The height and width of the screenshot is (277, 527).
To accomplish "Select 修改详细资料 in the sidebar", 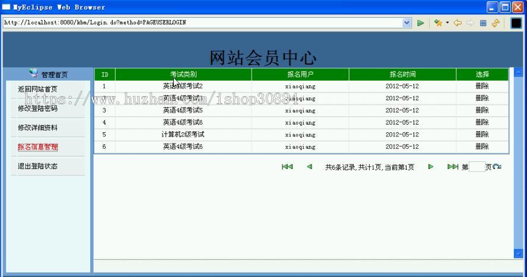I will (37, 128).
